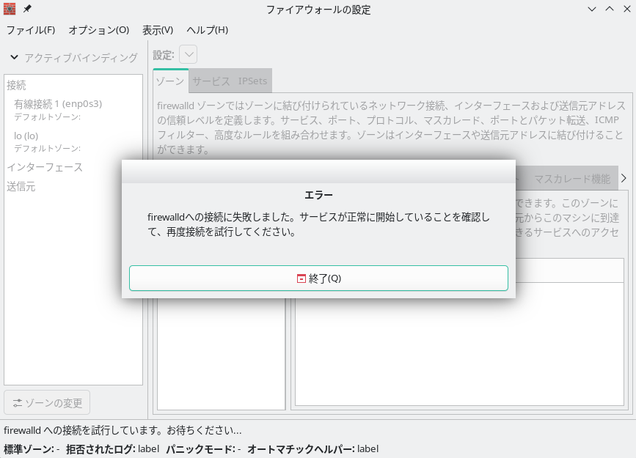Click the pin icon in title bar

(28, 10)
